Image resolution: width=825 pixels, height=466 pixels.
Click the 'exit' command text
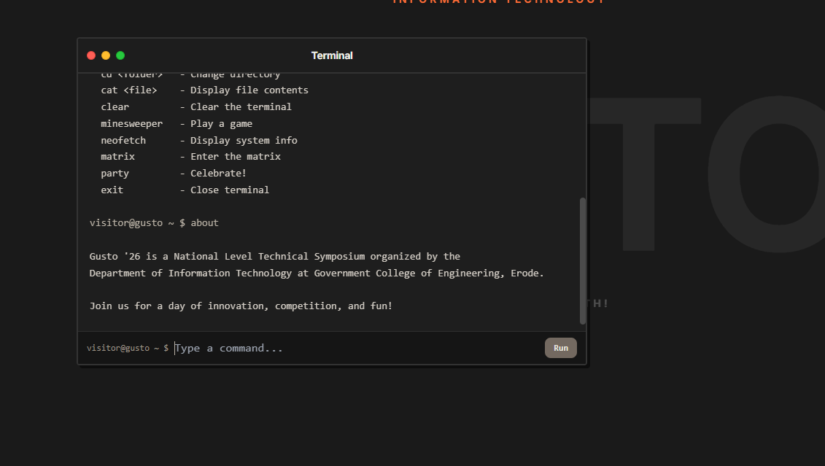[112, 190]
